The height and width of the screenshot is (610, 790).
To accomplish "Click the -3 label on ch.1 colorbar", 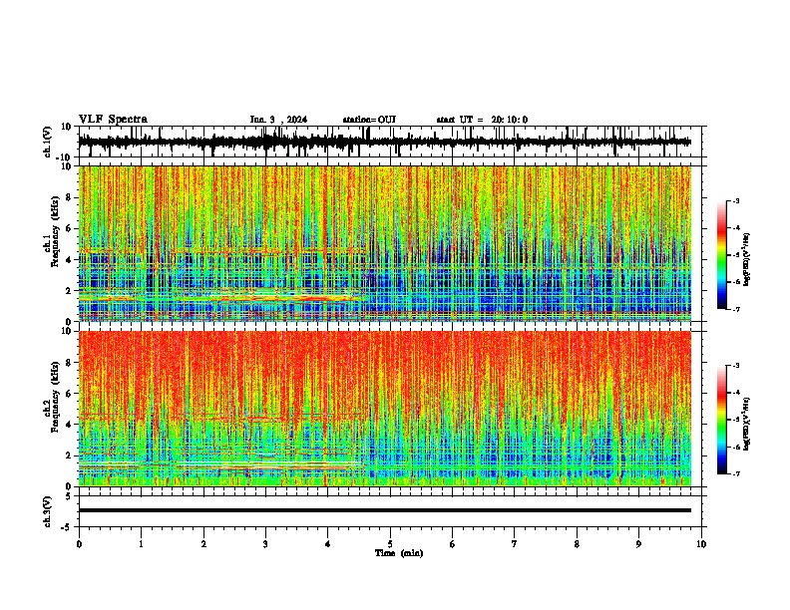I will [736, 200].
